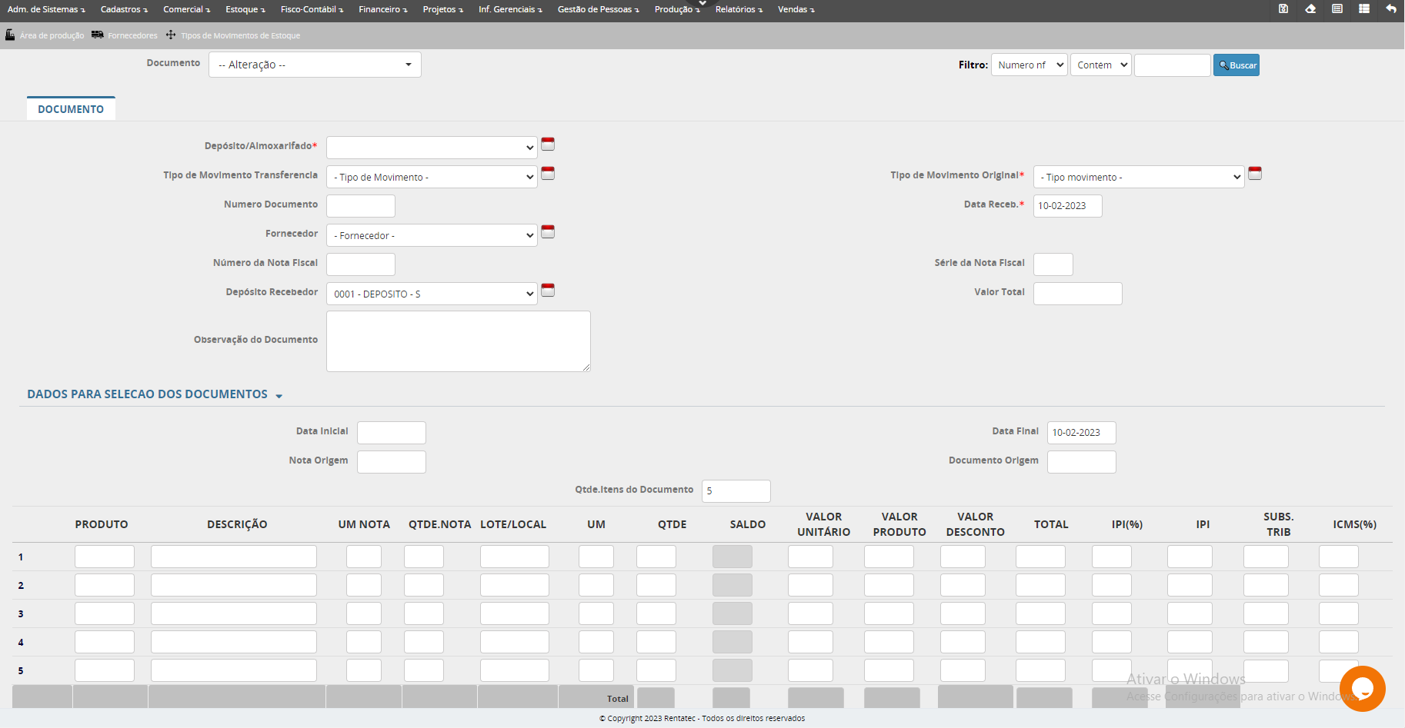1405x728 pixels.
Task: Click the undo back arrow icon
Action: (1391, 9)
